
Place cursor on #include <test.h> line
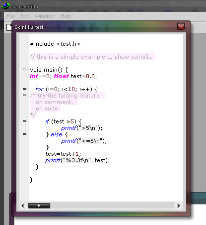(x=55, y=44)
